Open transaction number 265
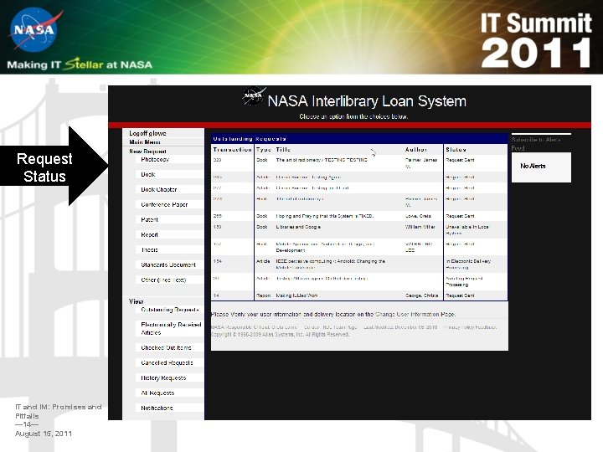 [217, 216]
